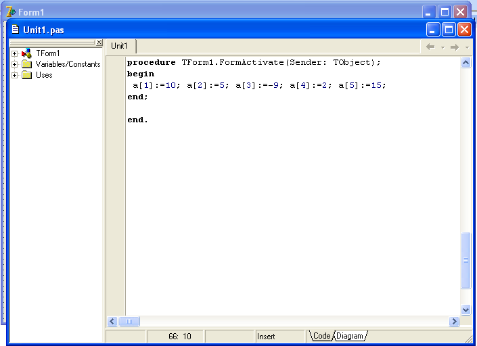Click the 'begin' keyword line

[x=141, y=74]
